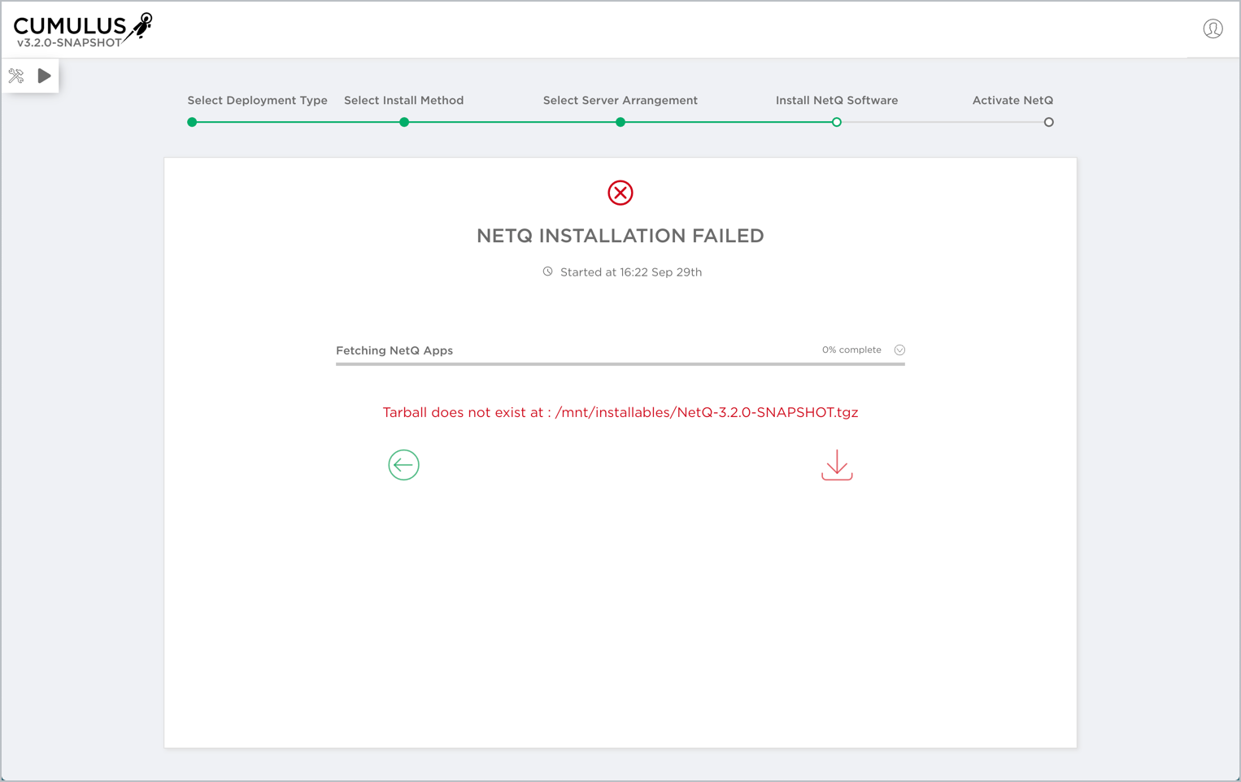Screen dimensions: 1241x782
Task: Click the Install NetQ Software step circle
Action: 836,122
